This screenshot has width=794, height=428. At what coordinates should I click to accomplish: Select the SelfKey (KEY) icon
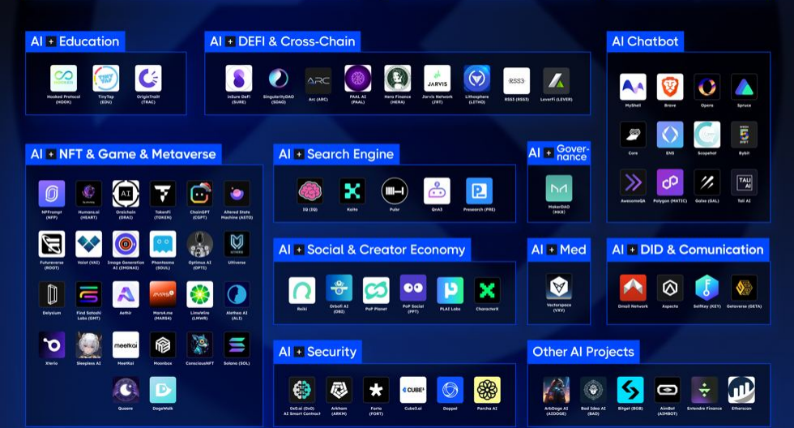pos(706,288)
